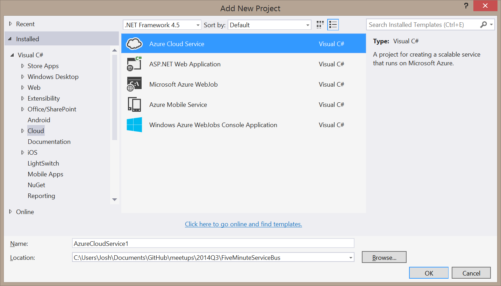Select the Cloud category label

click(x=36, y=131)
